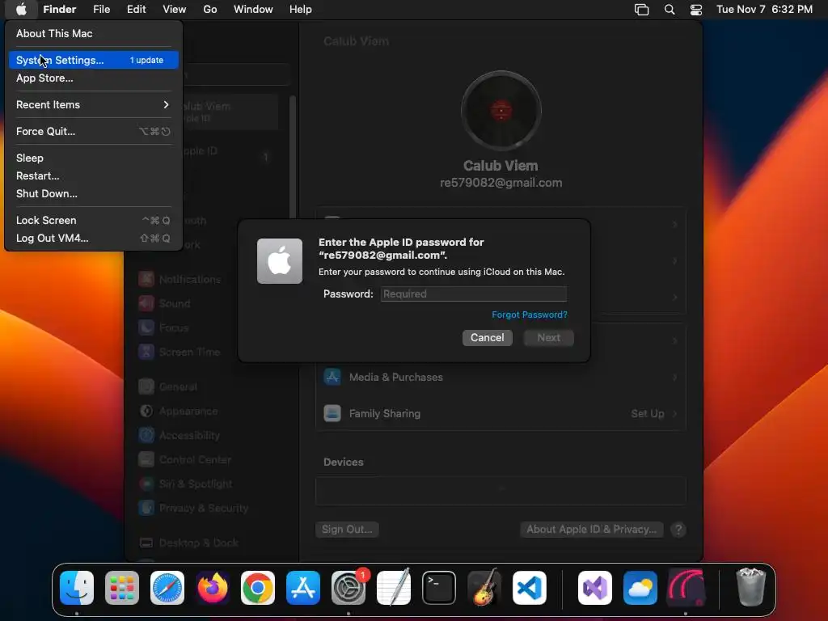828x621 pixels.
Task: Open Visual Studio Code from the Dock
Action: (x=530, y=588)
